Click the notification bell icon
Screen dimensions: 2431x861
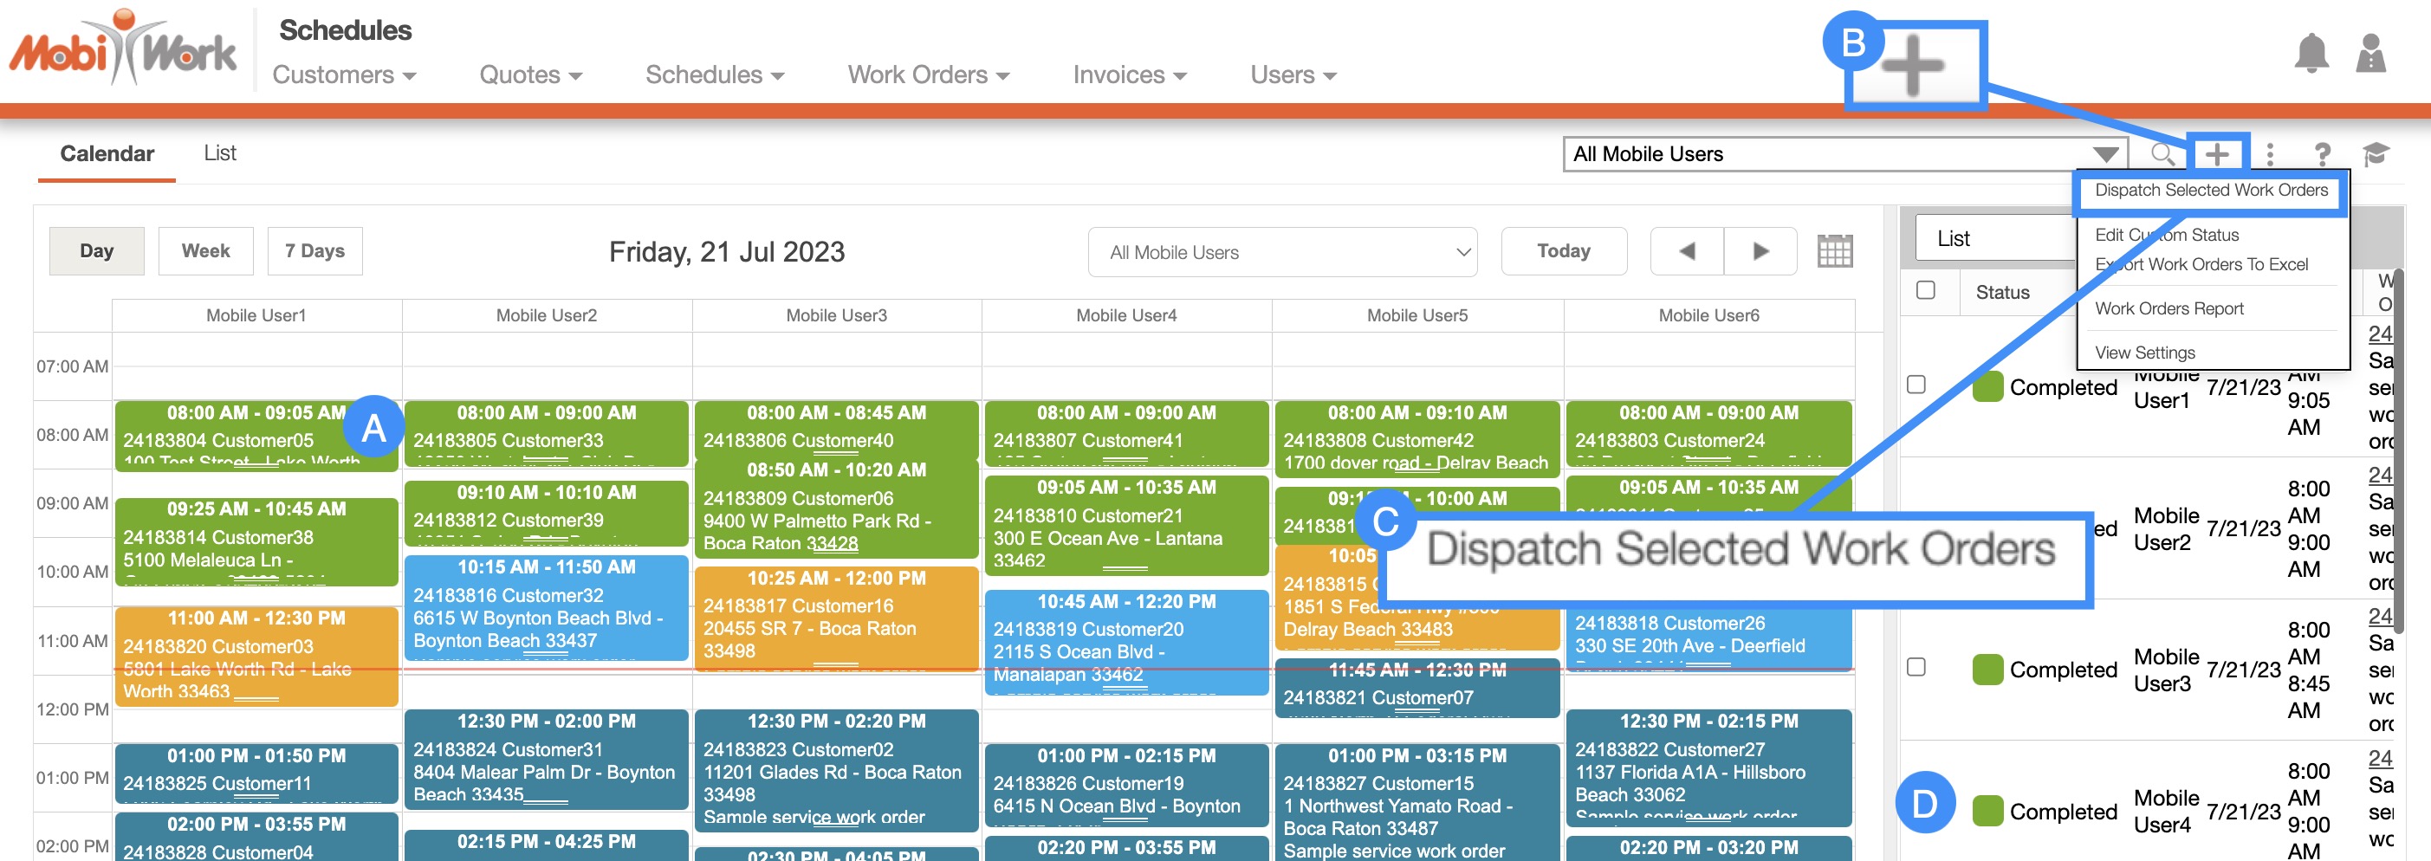point(2311,54)
